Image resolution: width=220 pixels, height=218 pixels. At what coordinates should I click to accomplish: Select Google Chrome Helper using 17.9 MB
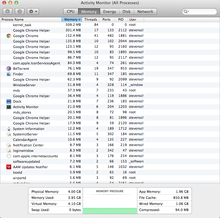[110, 123]
